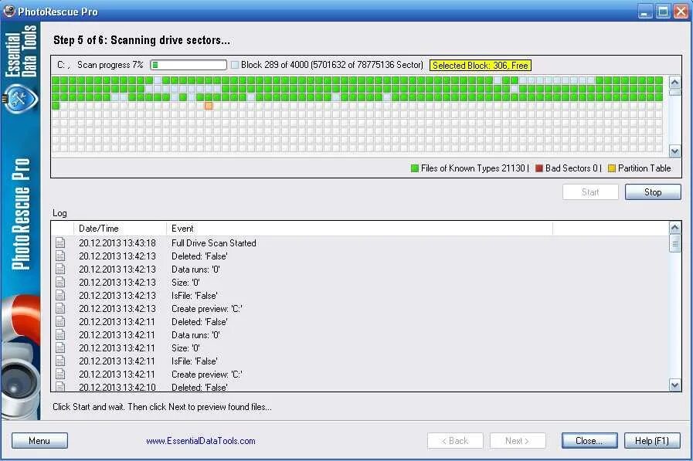Click document icon of first 13:42:13 Deleted row

(x=60, y=256)
